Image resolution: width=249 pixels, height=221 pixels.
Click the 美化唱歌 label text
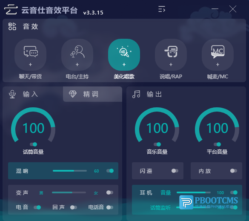pyautogui.click(x=124, y=77)
